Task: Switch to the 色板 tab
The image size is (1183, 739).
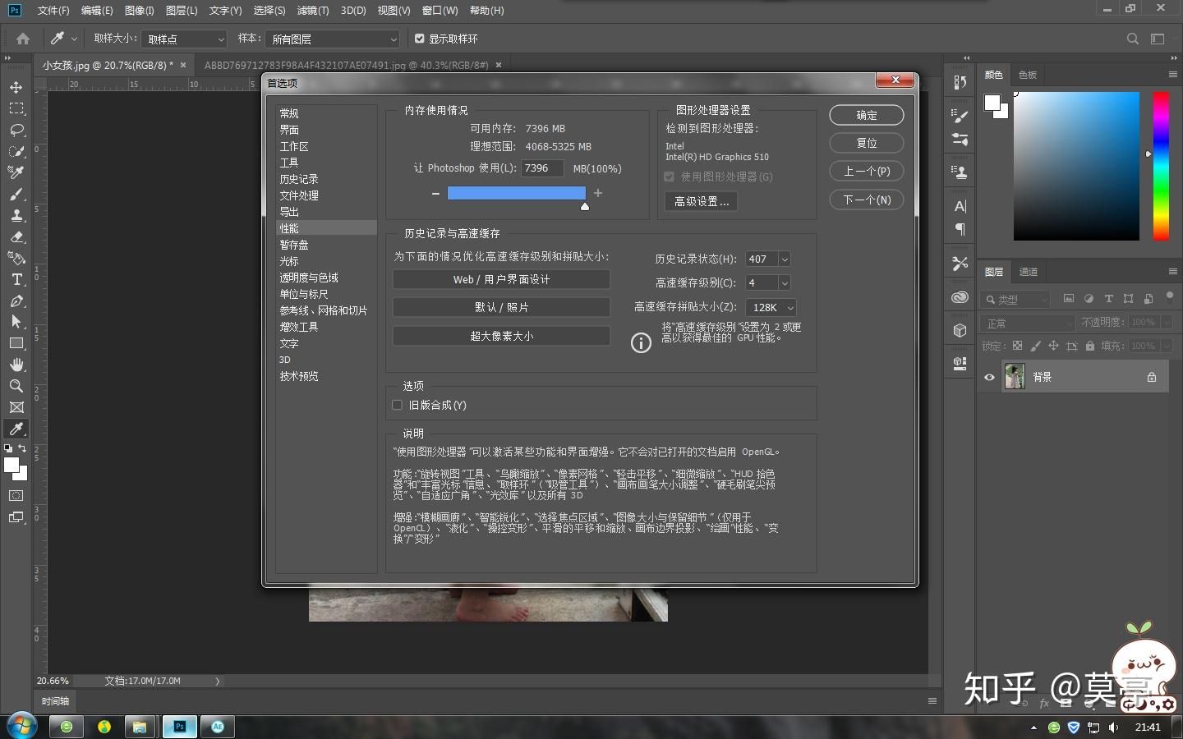Action: point(1028,75)
